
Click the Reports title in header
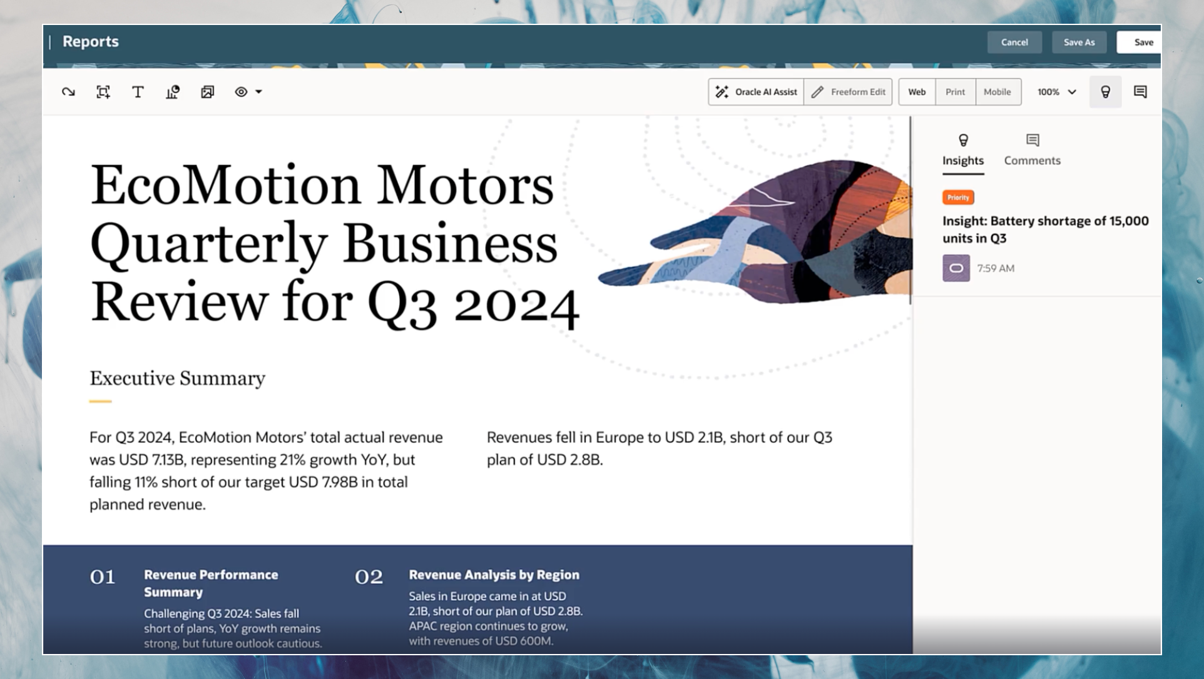[91, 41]
